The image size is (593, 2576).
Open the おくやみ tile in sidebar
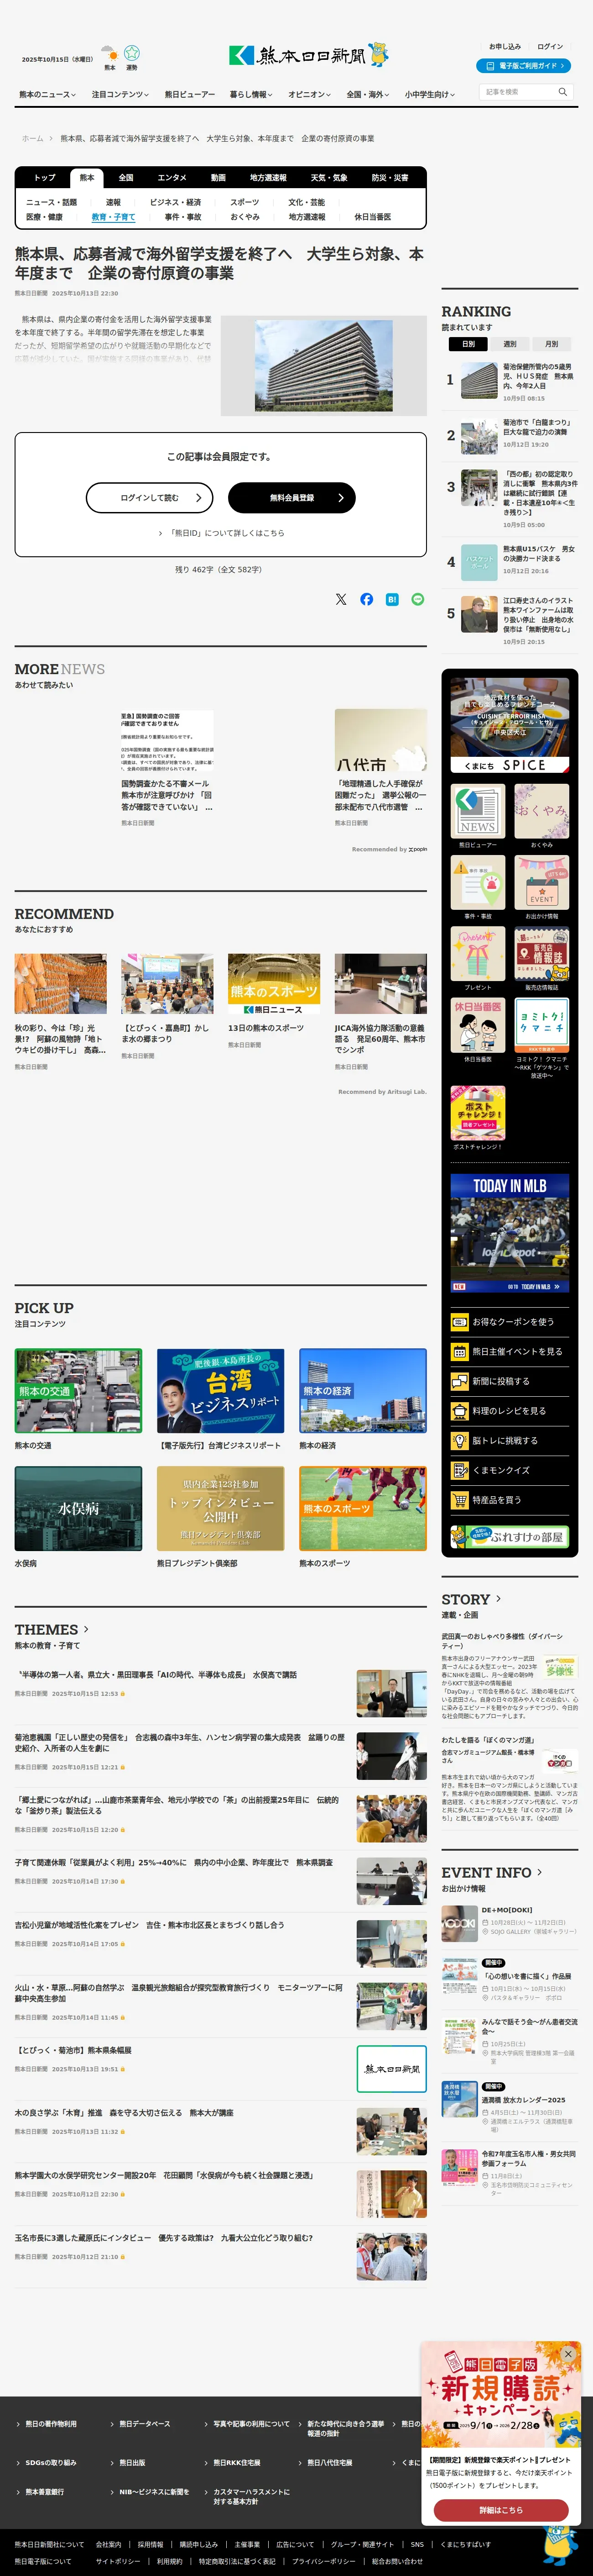coord(541,811)
